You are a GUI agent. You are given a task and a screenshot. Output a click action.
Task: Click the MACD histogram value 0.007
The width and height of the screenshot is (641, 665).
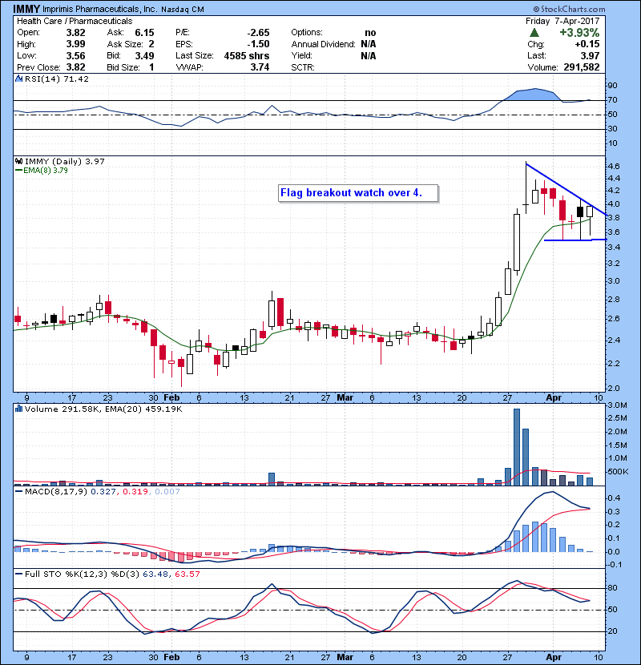coord(167,492)
